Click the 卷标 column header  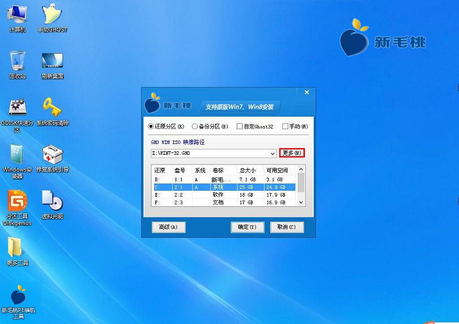(223, 170)
